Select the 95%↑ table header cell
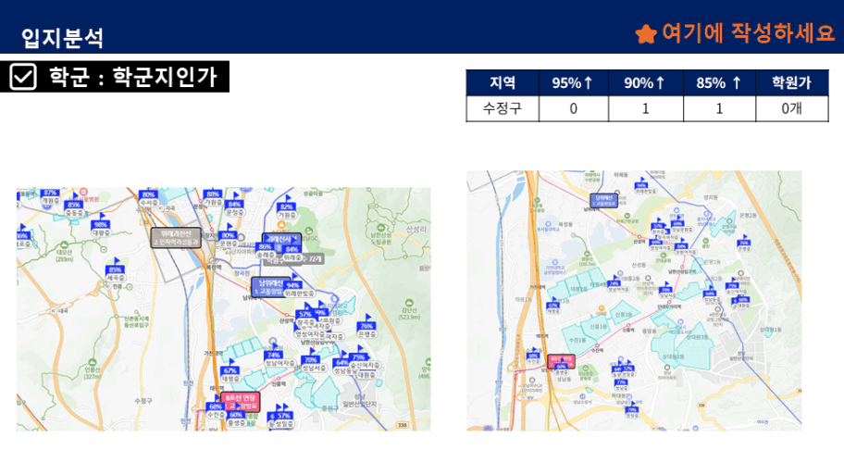This screenshot has height=475, width=844. pyautogui.click(x=573, y=82)
